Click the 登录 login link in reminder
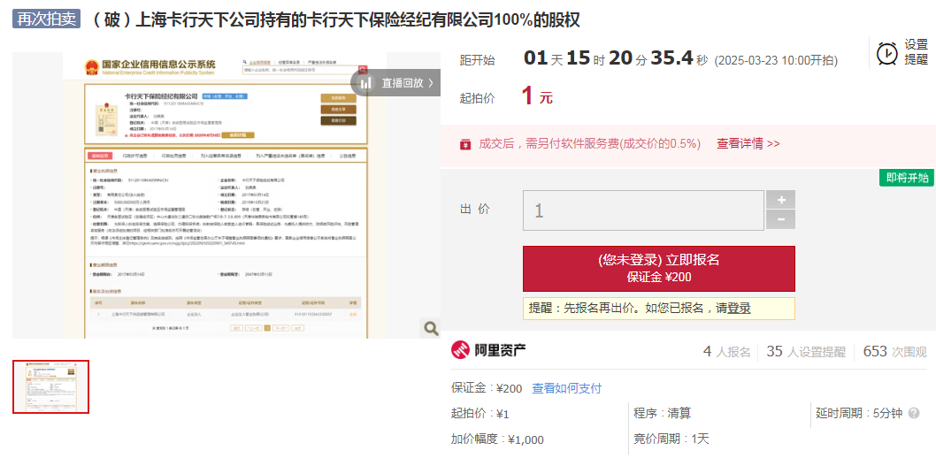 coord(739,308)
